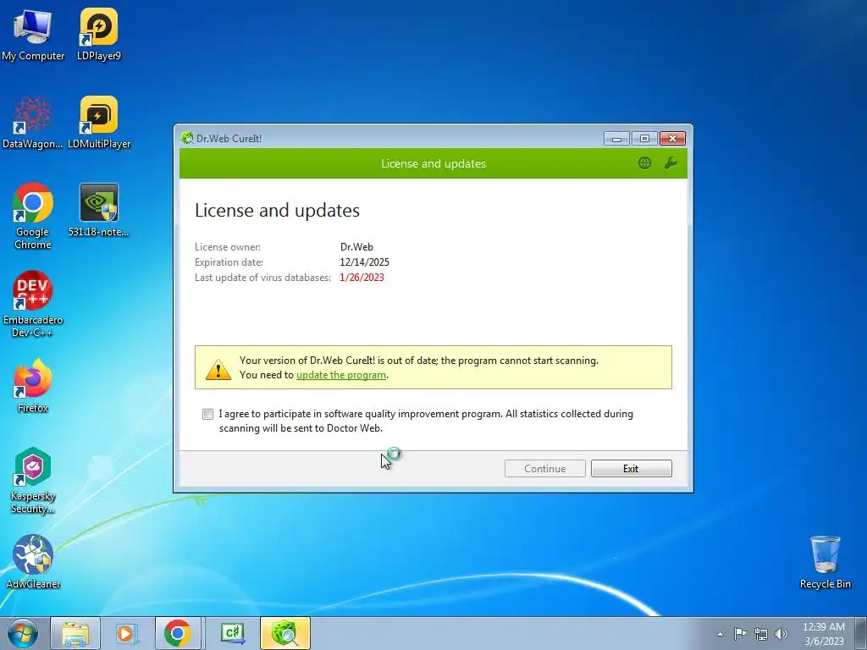Click the 'License and updates' page heading

(277, 210)
